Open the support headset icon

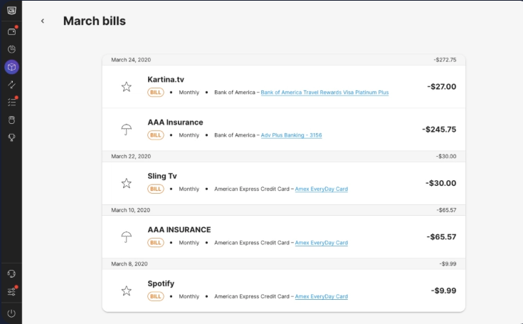(11, 274)
